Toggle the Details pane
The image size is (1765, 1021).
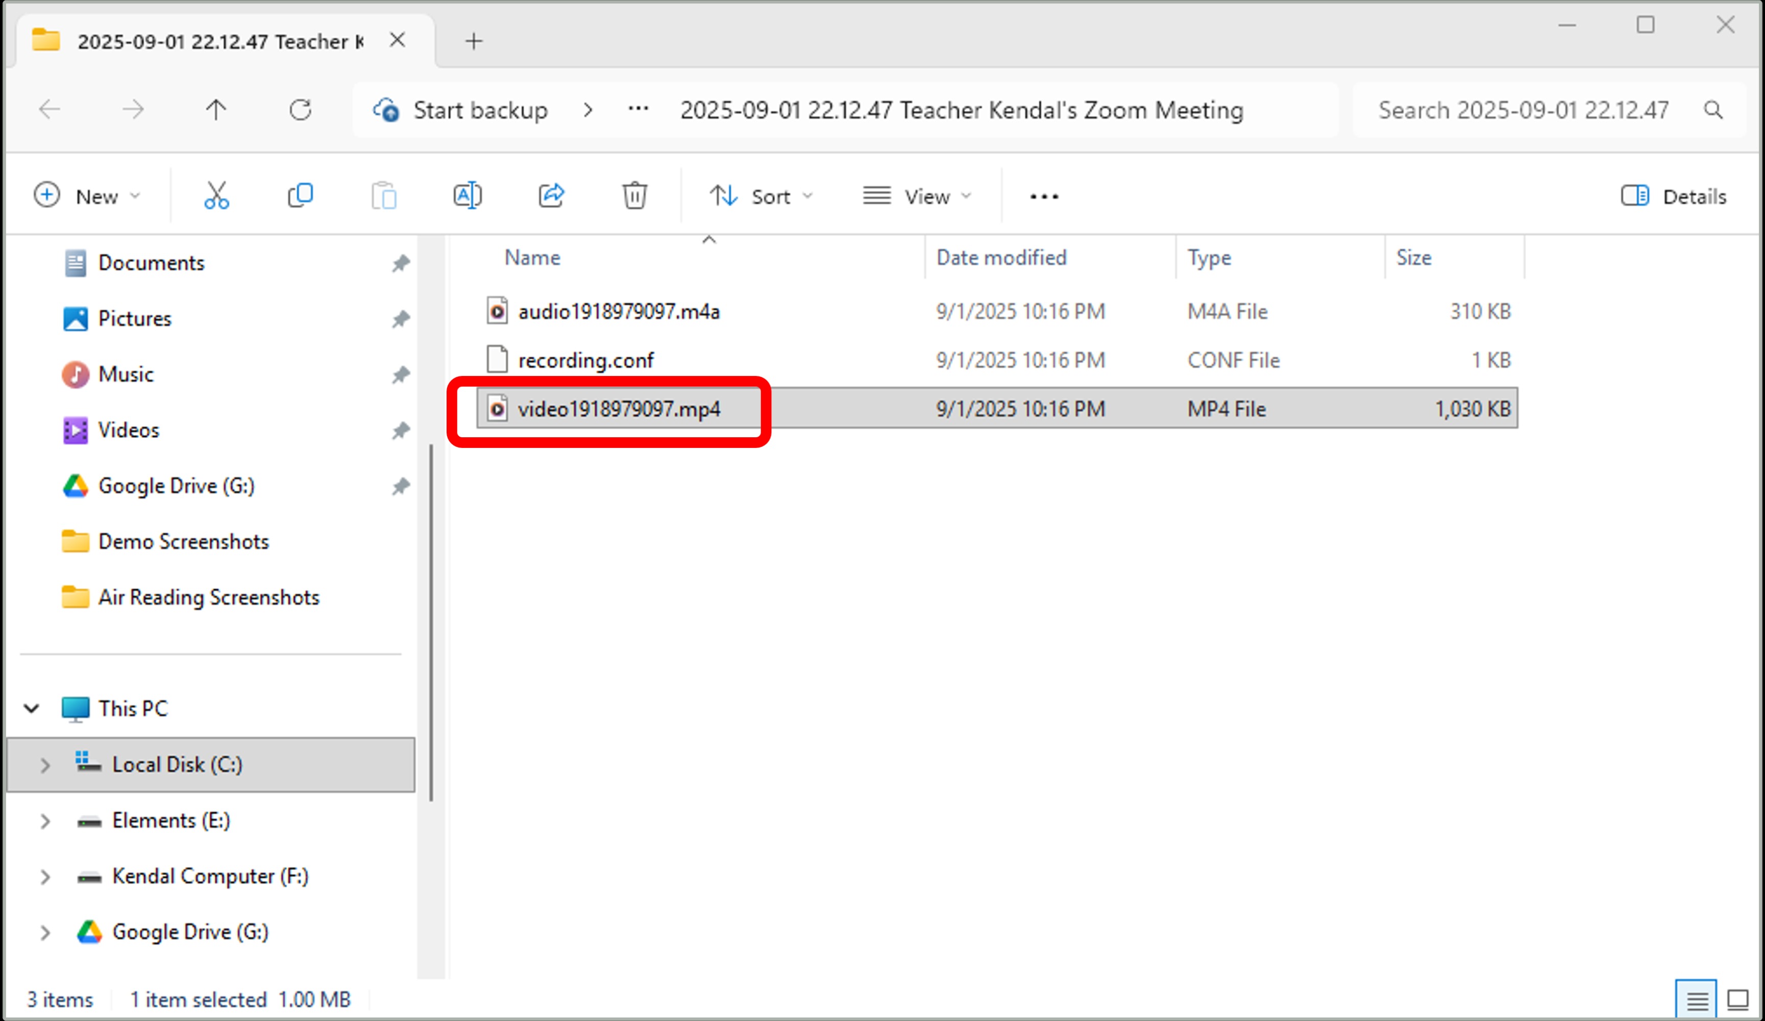[1673, 196]
